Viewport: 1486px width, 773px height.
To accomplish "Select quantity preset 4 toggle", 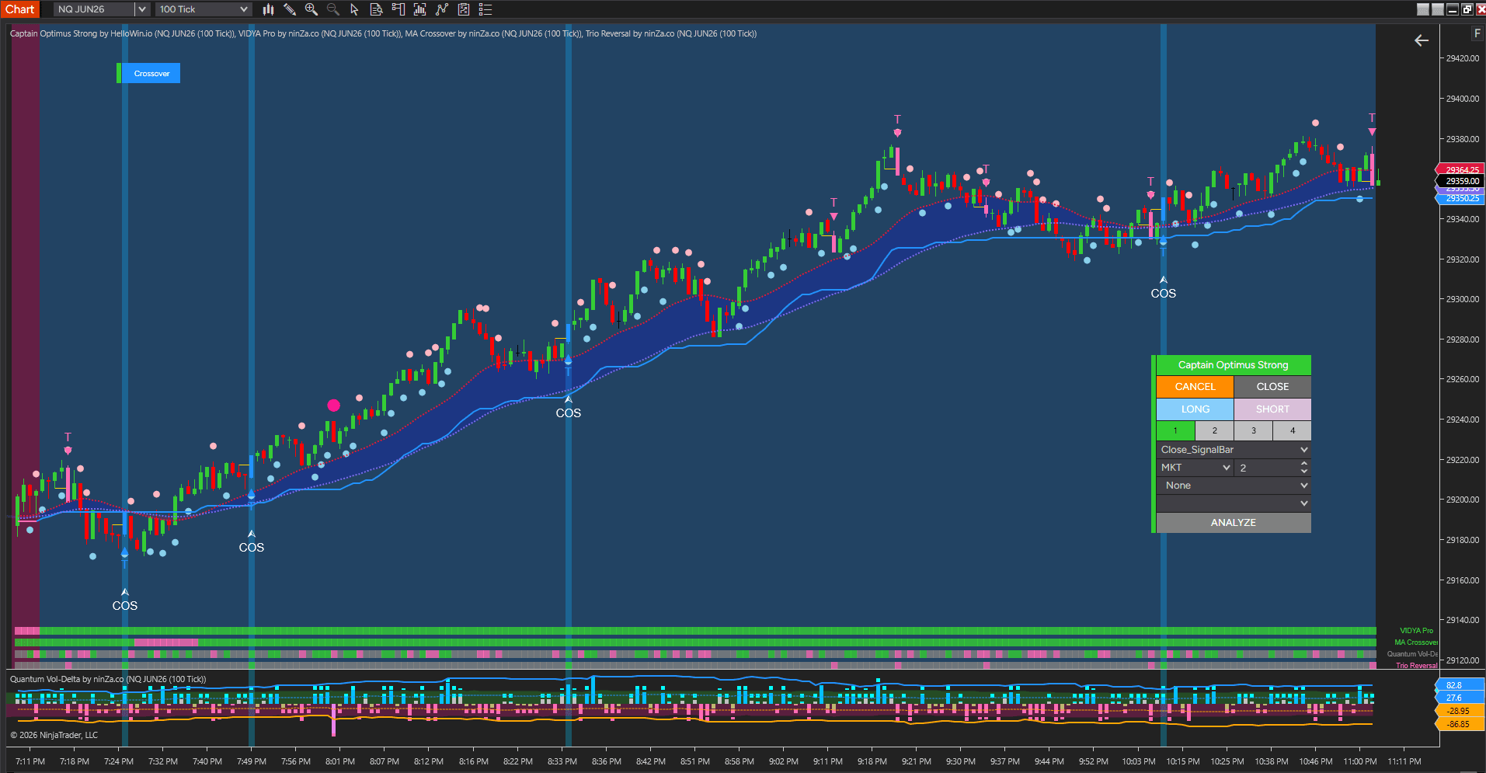I will point(1293,430).
